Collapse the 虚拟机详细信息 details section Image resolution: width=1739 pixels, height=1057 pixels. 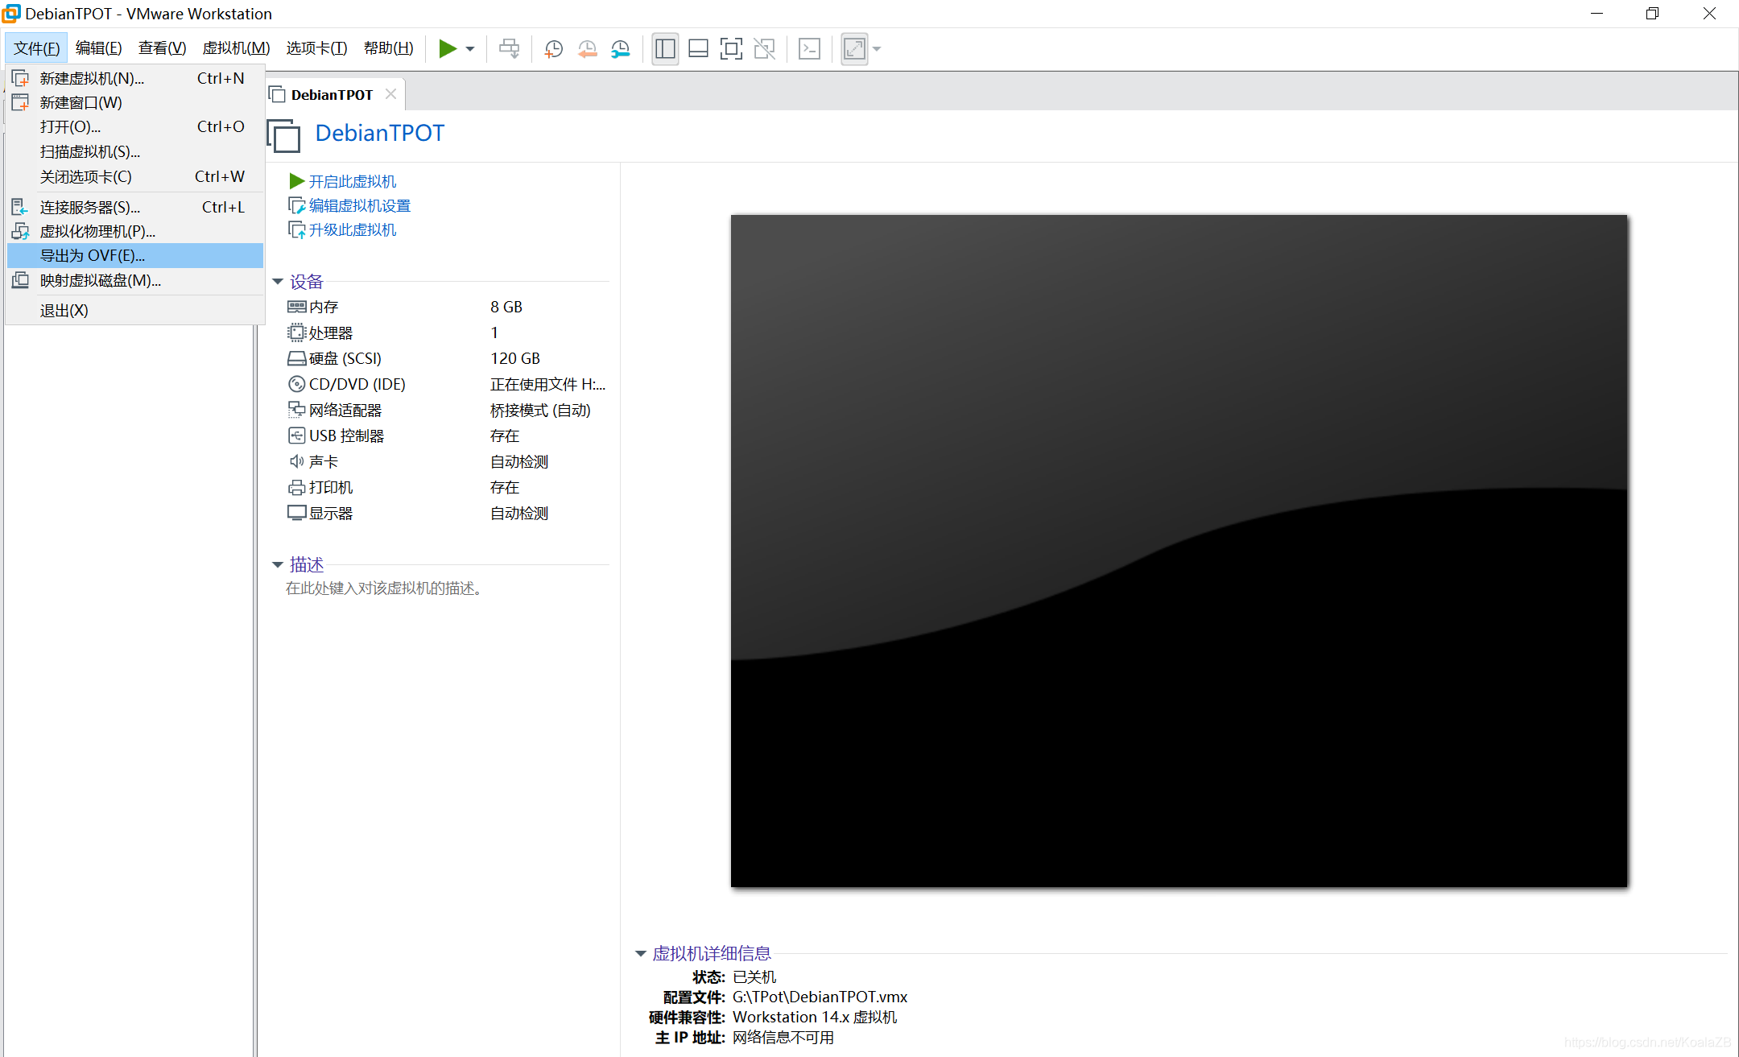(x=641, y=954)
